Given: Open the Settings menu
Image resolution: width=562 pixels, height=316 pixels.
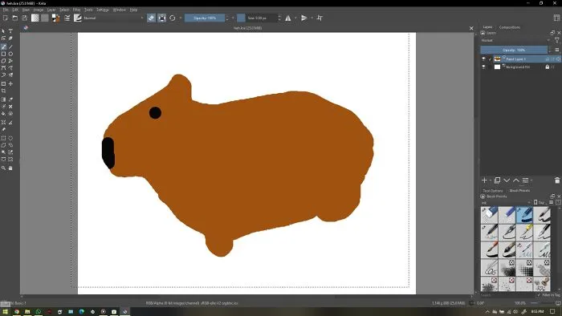Looking at the screenshot, I should point(103,10).
